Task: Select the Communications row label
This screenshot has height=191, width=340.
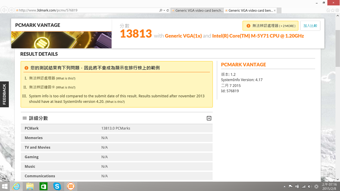Action: click(40, 176)
